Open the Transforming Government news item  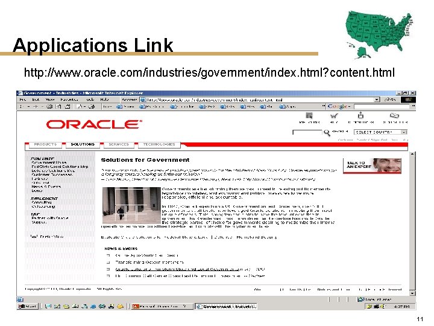point(149,262)
